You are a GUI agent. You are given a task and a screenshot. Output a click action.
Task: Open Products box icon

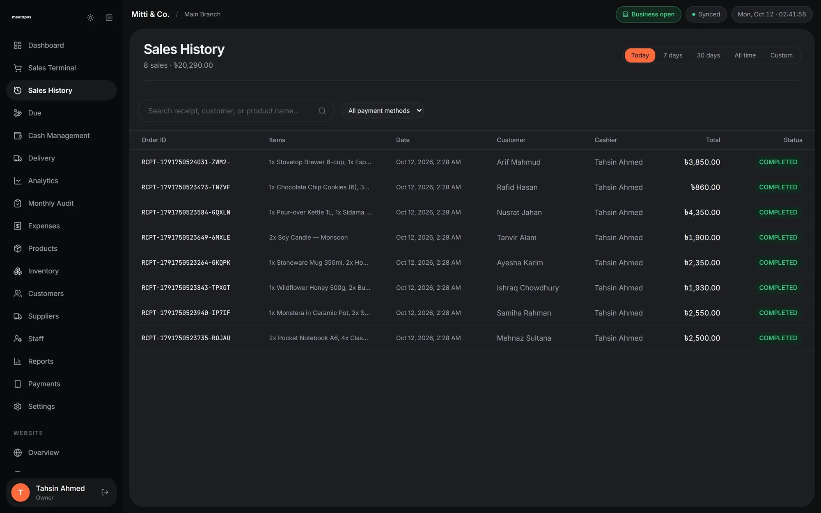coord(18,248)
